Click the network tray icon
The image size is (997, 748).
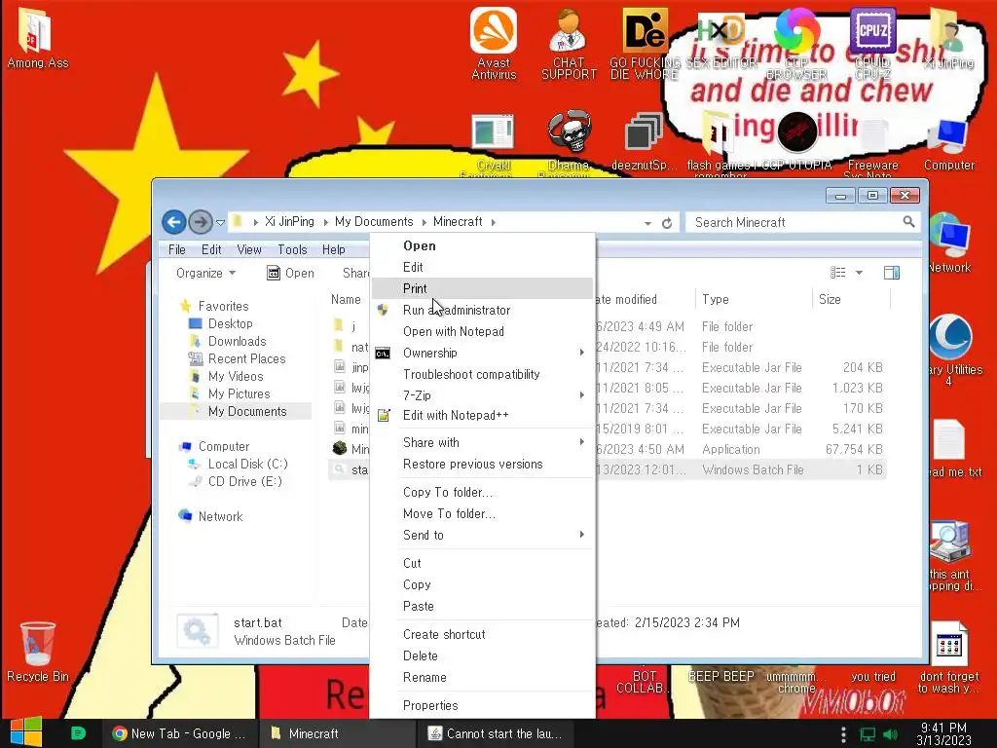pos(868,734)
